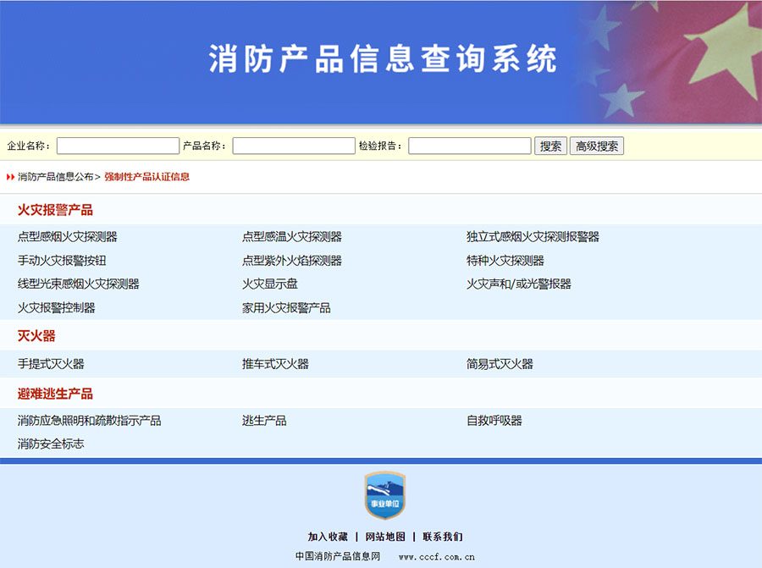Click the 检验报告 input field
This screenshot has height=568, width=762.
[x=469, y=146]
